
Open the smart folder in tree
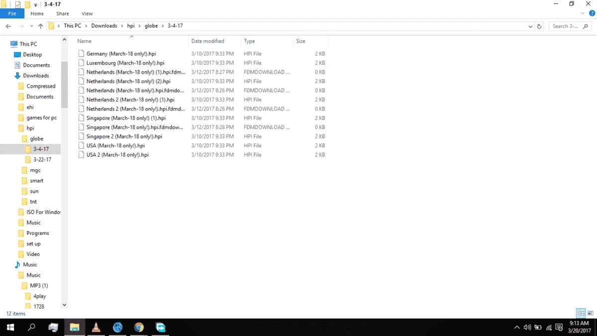(36, 181)
